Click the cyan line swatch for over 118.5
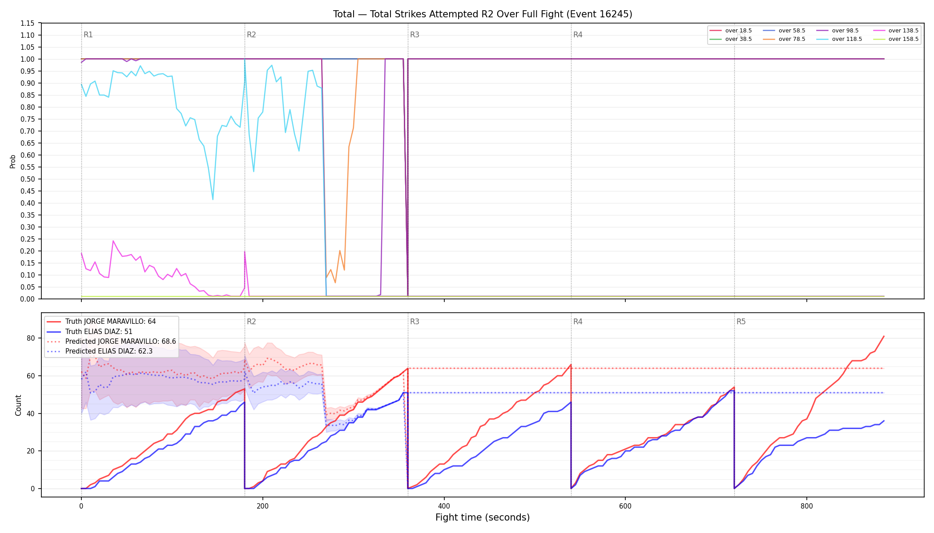The height and width of the screenshot is (533, 934). point(822,39)
